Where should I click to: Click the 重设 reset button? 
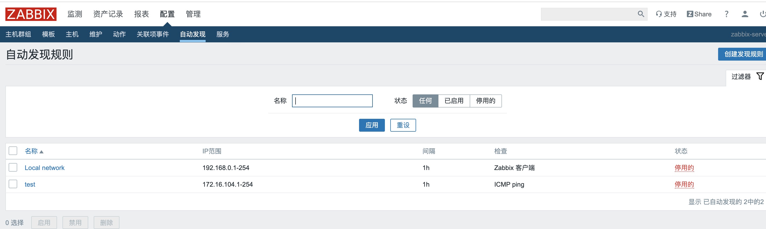point(403,125)
